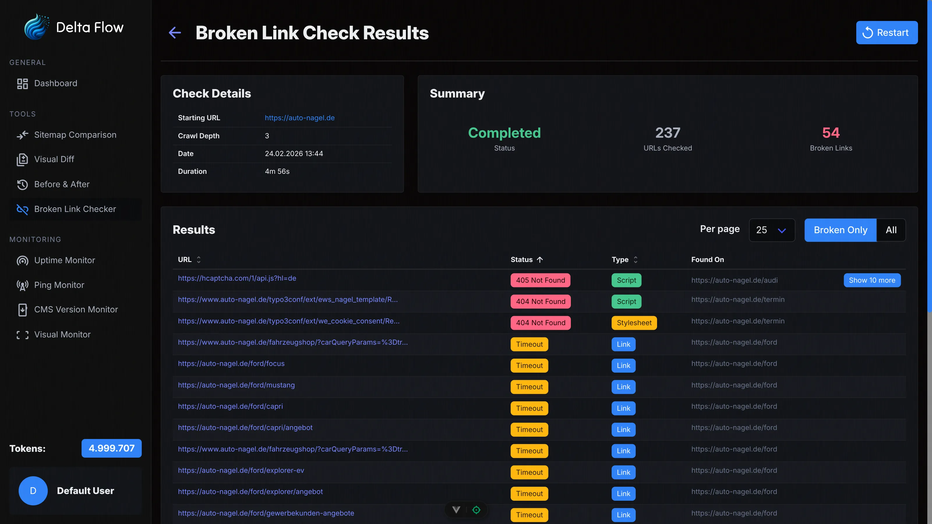Click the CMS Version Monitor icon
Screen dimensions: 932x524
pyautogui.click(x=22, y=310)
